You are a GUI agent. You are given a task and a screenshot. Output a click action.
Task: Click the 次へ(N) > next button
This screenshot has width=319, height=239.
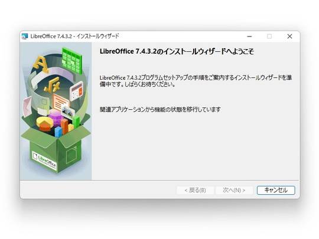coord(234,190)
